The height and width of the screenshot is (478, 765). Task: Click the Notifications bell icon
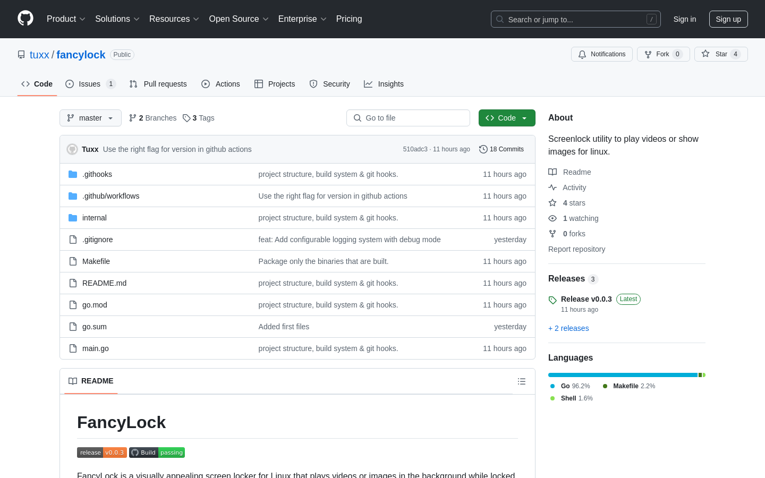coord(582,54)
